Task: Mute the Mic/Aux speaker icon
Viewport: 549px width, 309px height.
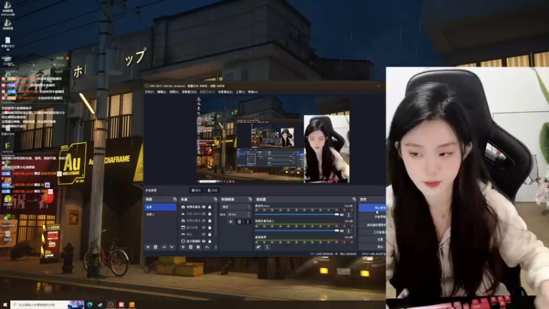Action: point(342,215)
